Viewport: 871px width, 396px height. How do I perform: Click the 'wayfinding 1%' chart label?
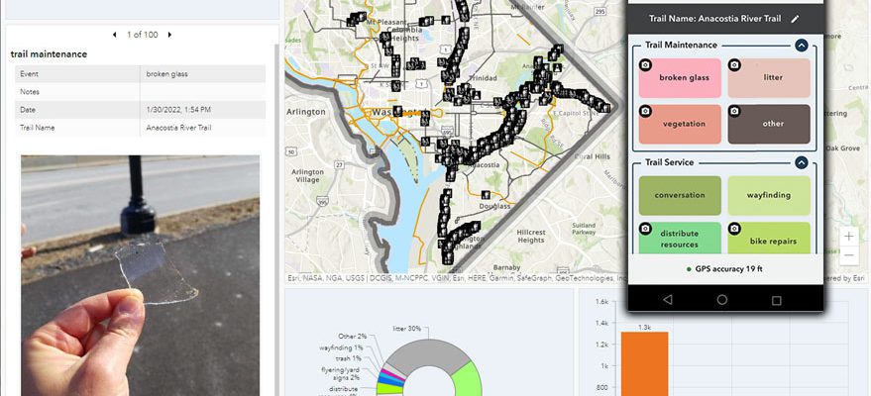click(341, 347)
